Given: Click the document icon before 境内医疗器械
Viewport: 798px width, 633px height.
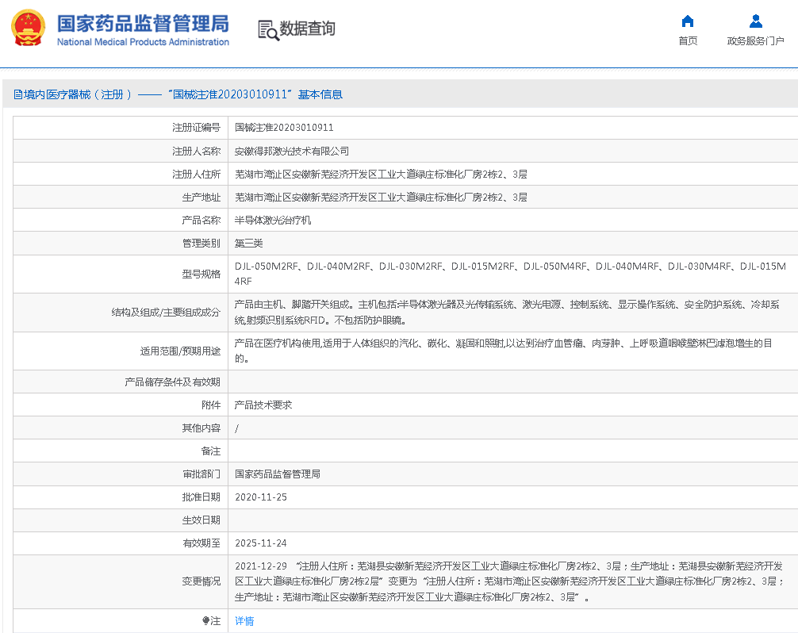Looking at the screenshot, I should [17, 94].
